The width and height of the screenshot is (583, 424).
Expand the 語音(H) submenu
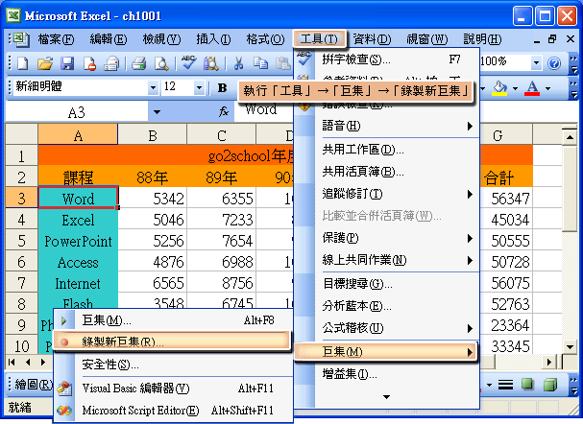pyautogui.click(x=386, y=126)
